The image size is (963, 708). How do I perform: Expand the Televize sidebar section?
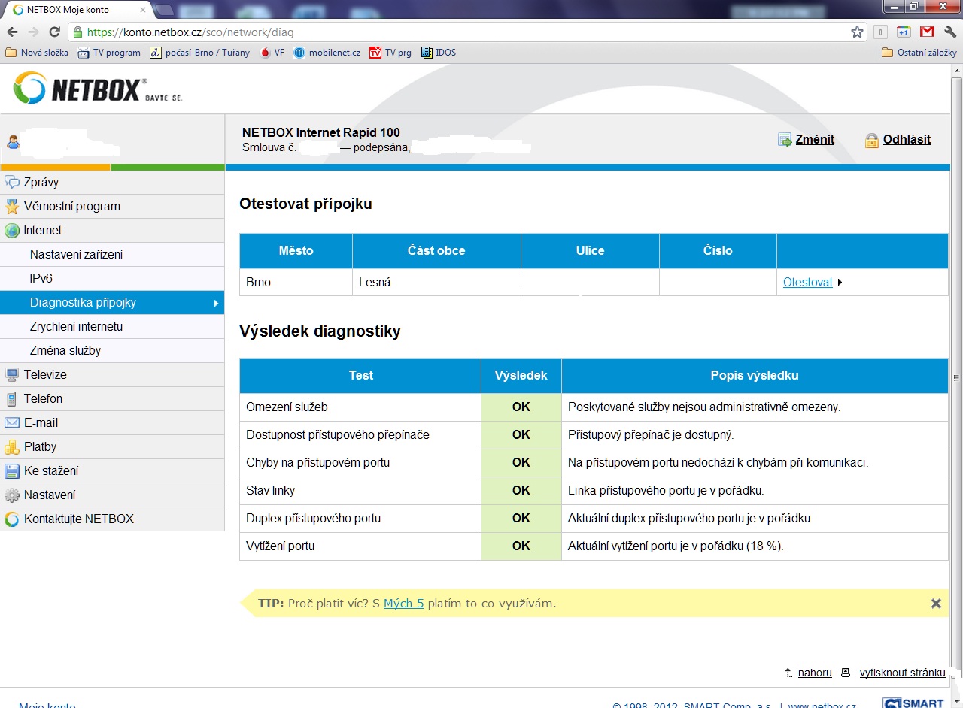pyautogui.click(x=45, y=374)
